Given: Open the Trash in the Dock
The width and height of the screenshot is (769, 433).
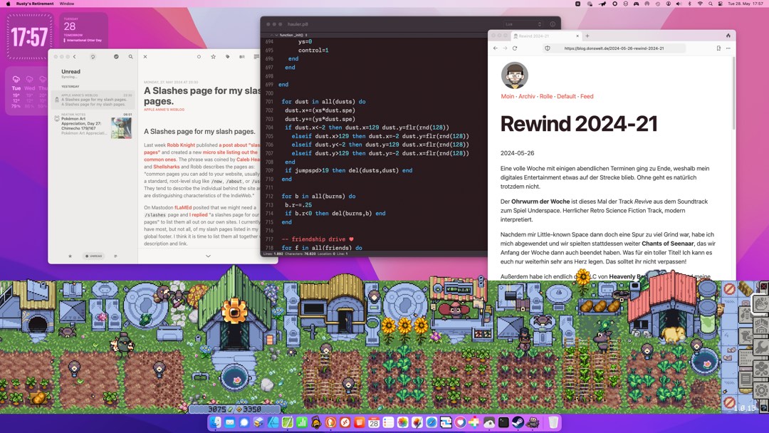Looking at the screenshot, I should tap(553, 422).
